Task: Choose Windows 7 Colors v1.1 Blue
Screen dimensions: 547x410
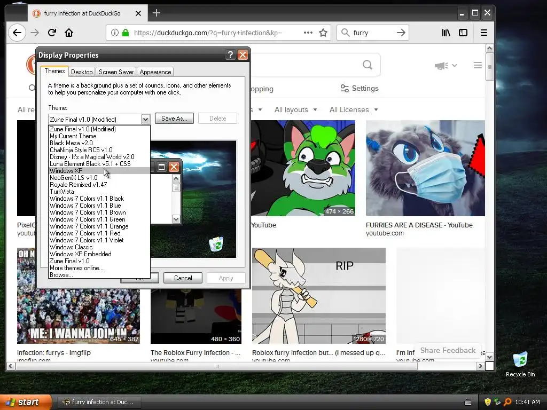Action: click(x=99, y=206)
